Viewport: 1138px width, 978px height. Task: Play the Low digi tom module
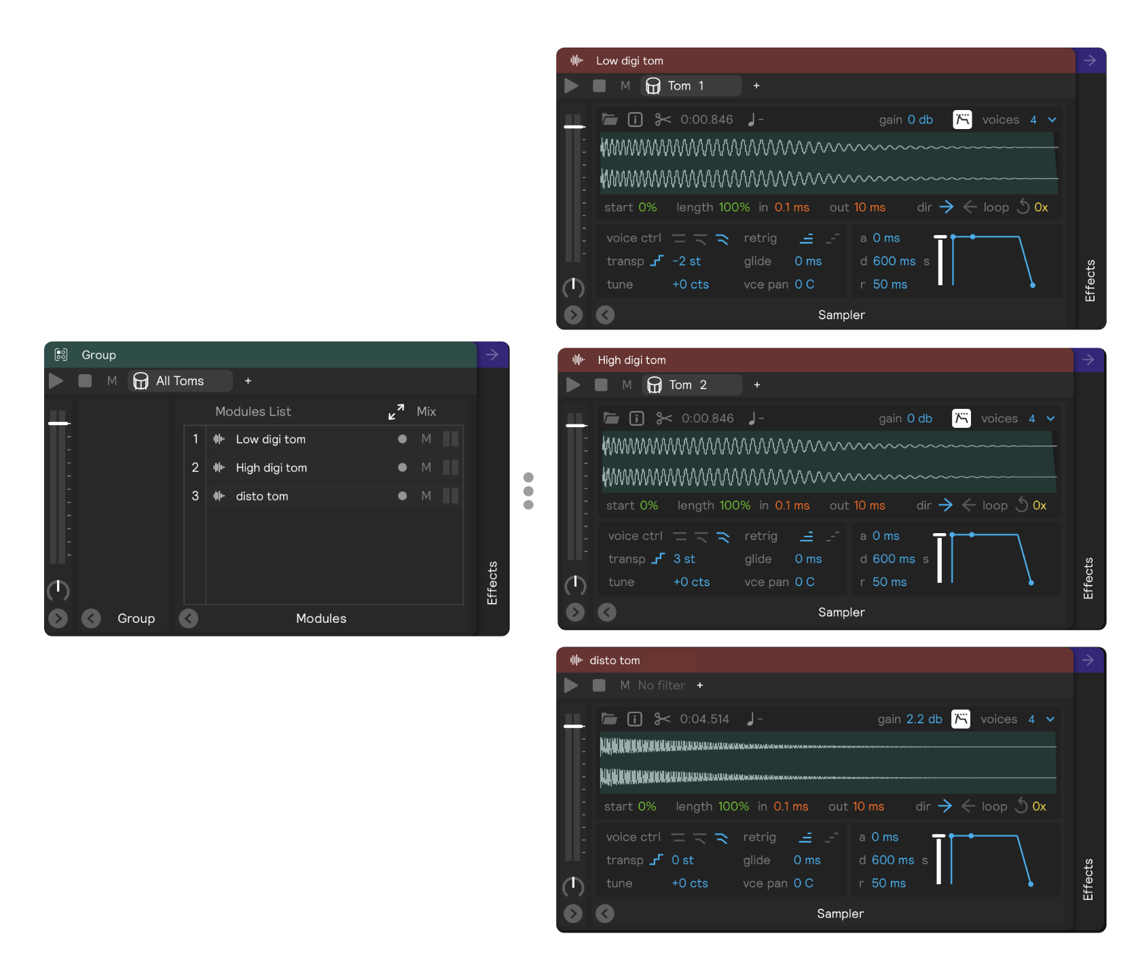(572, 86)
